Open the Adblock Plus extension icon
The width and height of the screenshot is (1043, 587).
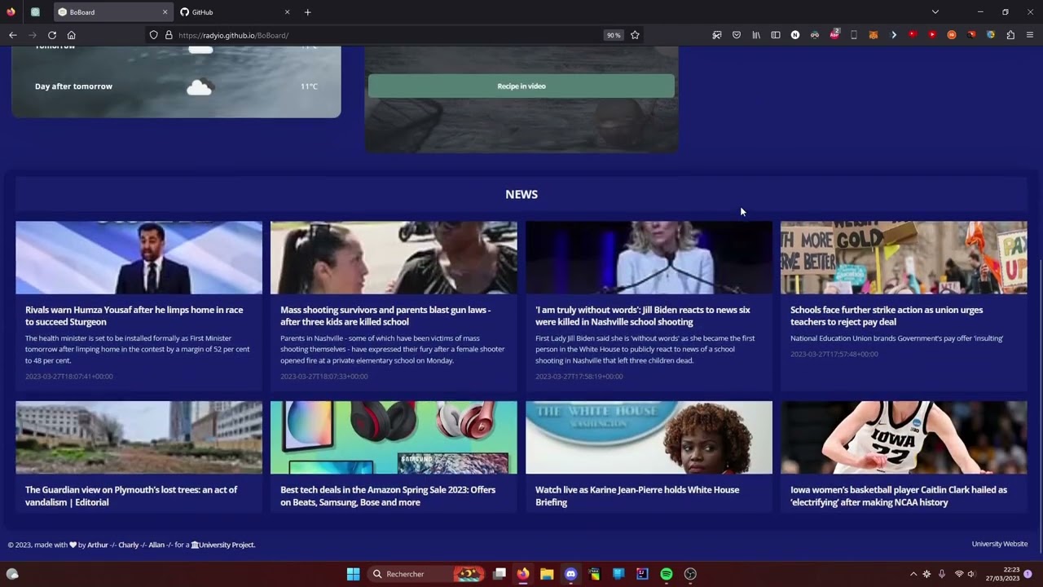pyautogui.click(x=834, y=35)
